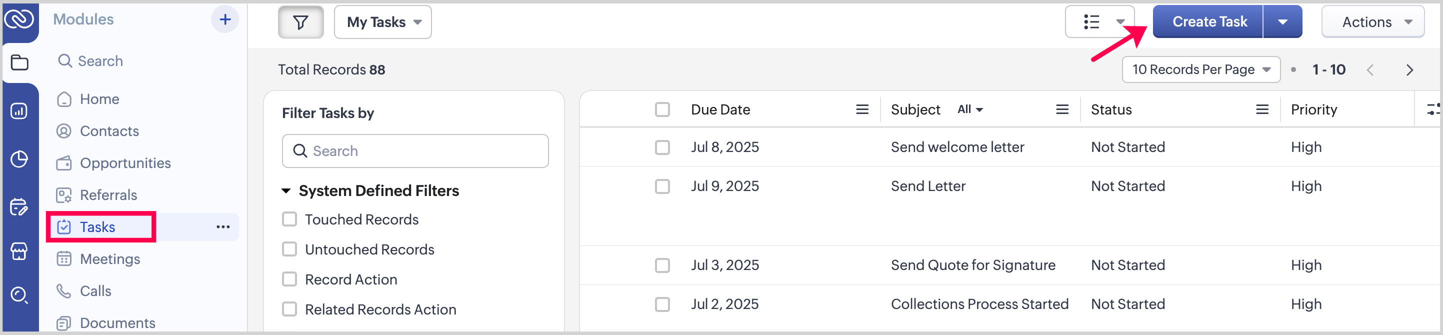
Task: Expand the 10 Records Per Page dropdown
Action: (1200, 70)
